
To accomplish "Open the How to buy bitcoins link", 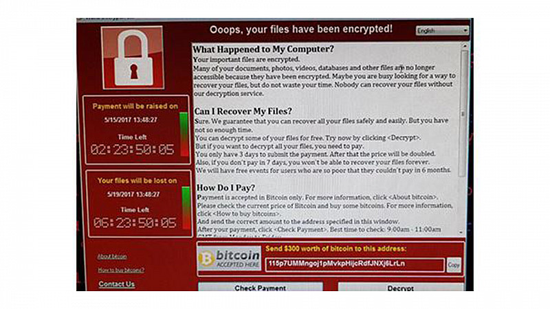I will pyautogui.click(x=121, y=270).
